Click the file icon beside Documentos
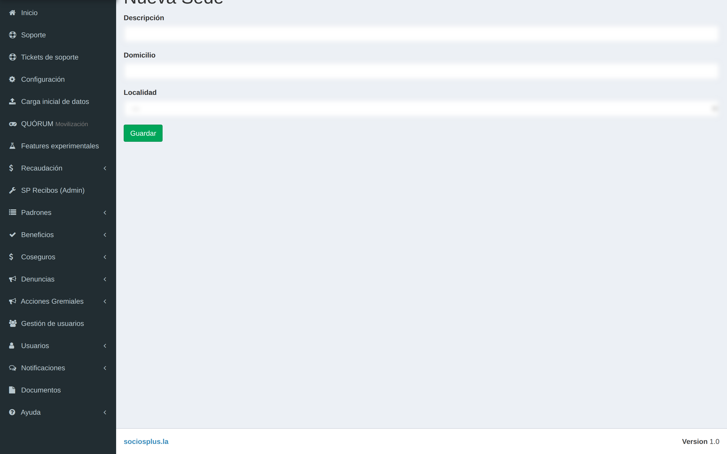 click(12, 390)
